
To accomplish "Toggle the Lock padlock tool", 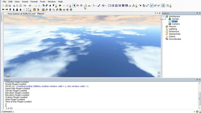I will [86, 6].
